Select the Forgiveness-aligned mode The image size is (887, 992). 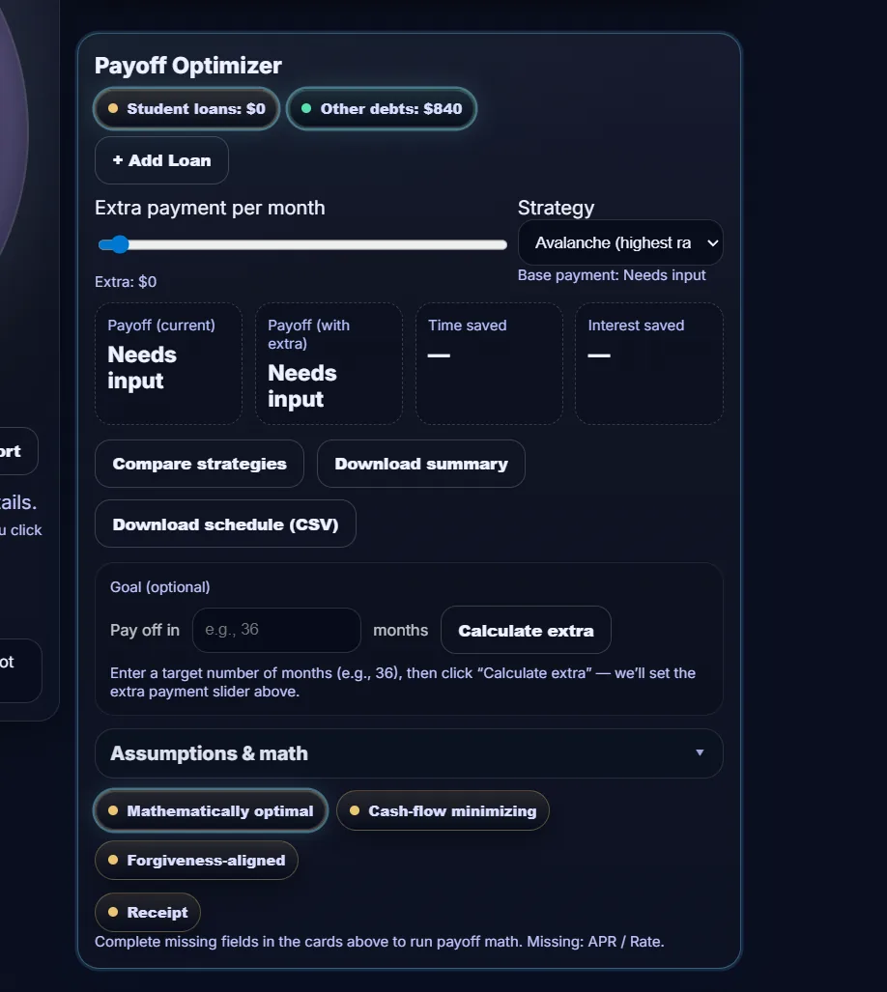click(197, 860)
